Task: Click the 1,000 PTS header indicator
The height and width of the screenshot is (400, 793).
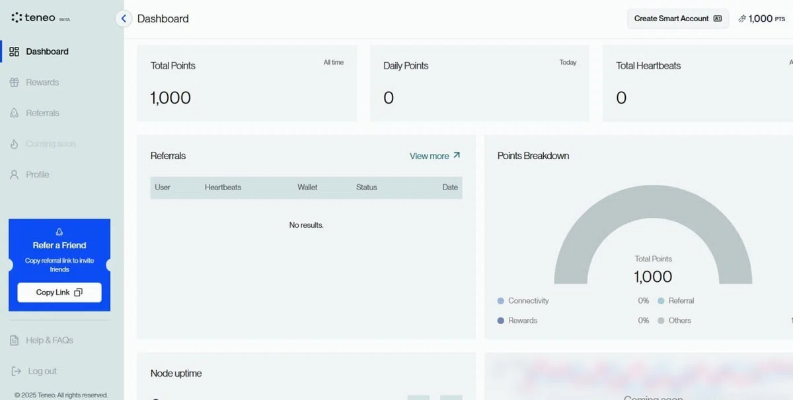Action: pos(762,18)
